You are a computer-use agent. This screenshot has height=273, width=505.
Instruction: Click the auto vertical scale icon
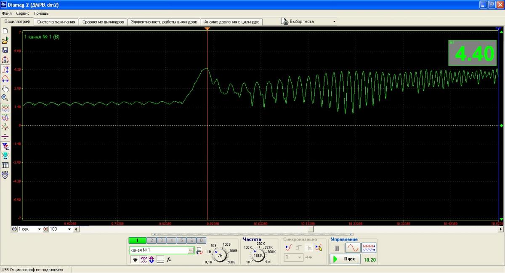(x=5, y=60)
